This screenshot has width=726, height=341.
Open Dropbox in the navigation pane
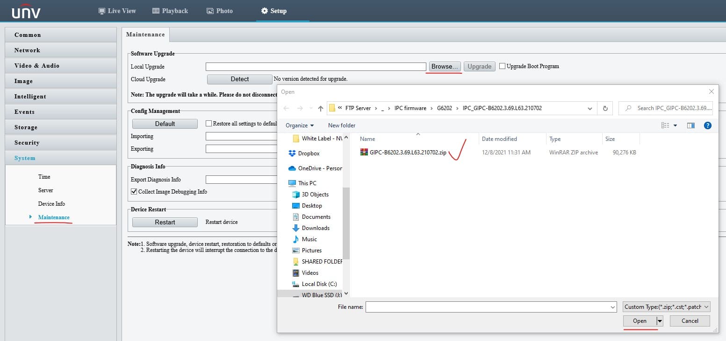[304, 153]
